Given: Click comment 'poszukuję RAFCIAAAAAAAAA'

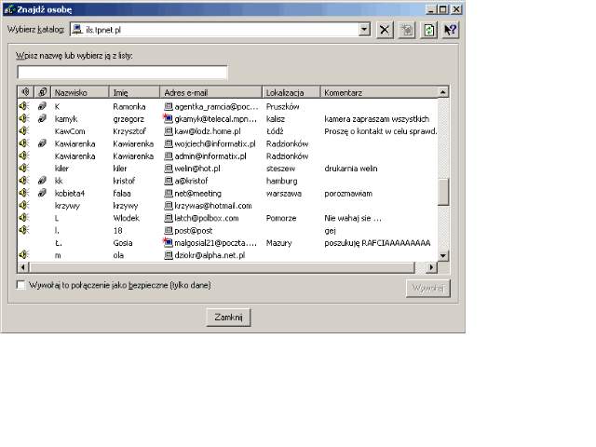Looking at the screenshot, I should click(377, 243).
